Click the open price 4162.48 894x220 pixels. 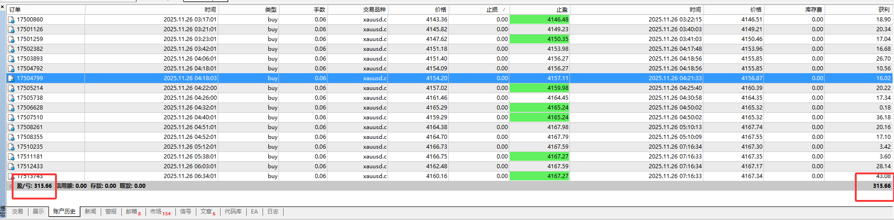[x=437, y=166]
